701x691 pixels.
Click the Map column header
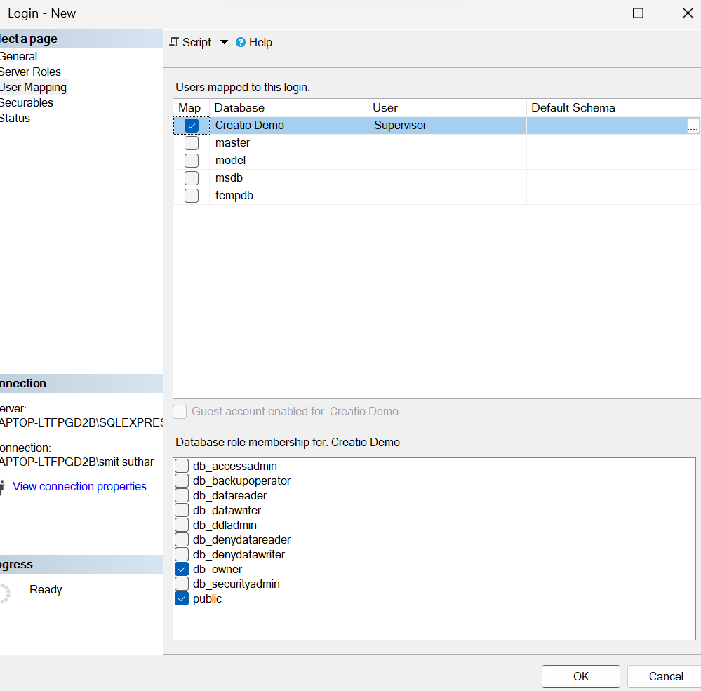pos(192,108)
